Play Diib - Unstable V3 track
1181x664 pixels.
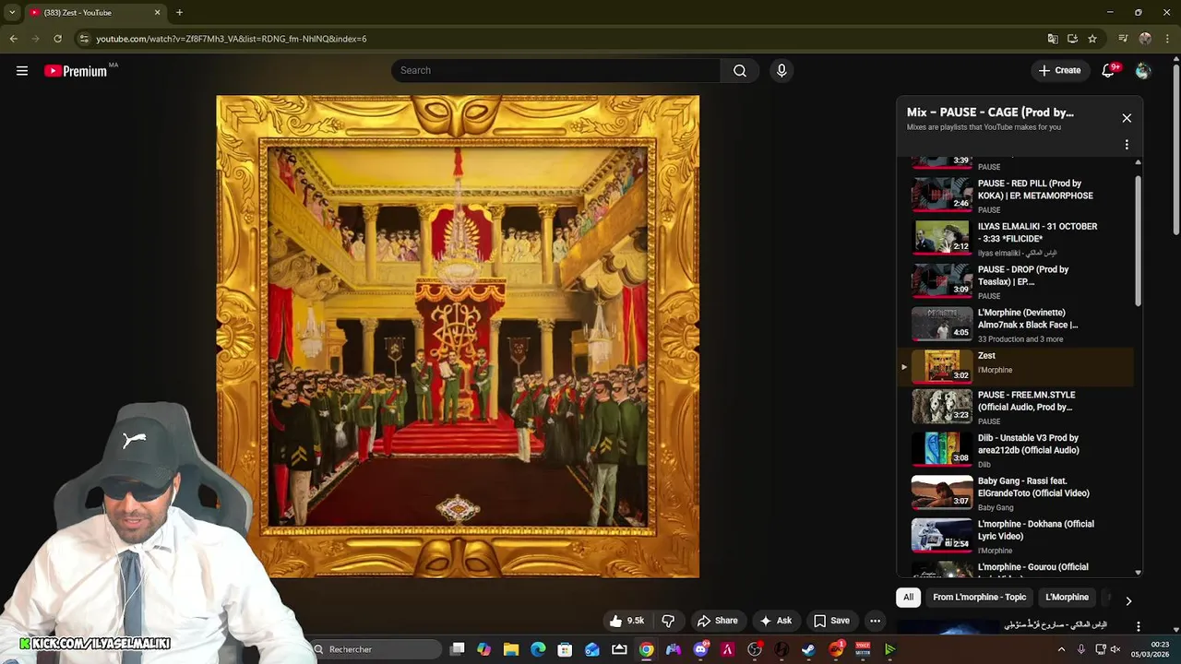1015,451
